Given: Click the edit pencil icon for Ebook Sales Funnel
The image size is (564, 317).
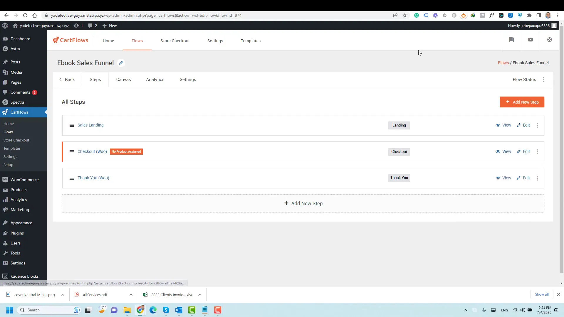Looking at the screenshot, I should click(x=121, y=63).
